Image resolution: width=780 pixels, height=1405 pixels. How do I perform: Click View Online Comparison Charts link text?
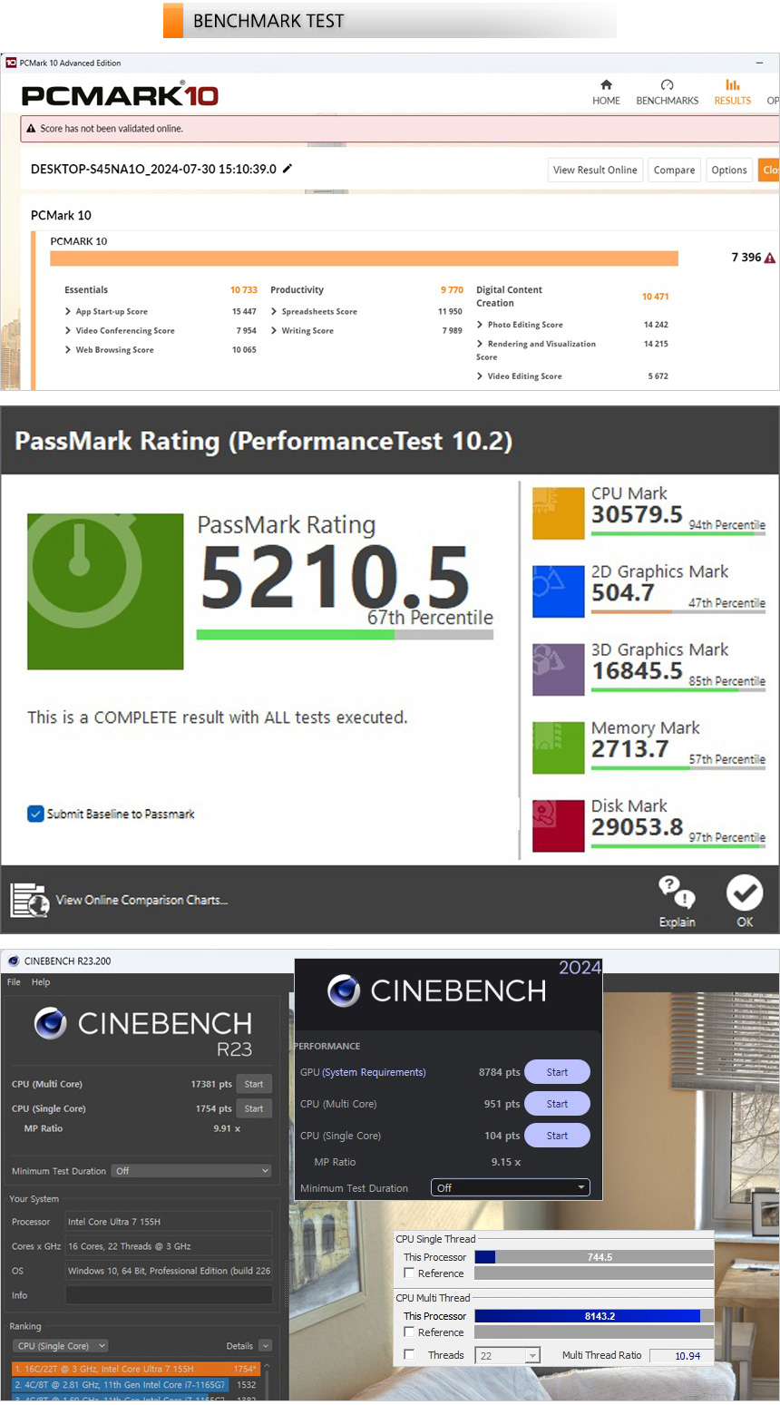[x=141, y=900]
